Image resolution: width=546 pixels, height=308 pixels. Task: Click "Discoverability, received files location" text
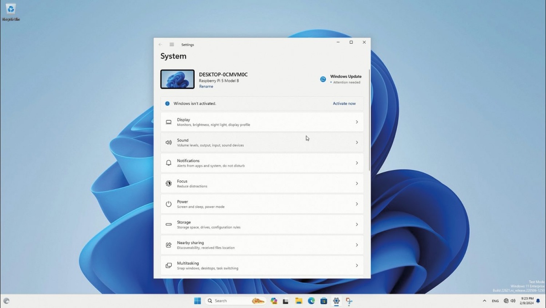pos(206,248)
